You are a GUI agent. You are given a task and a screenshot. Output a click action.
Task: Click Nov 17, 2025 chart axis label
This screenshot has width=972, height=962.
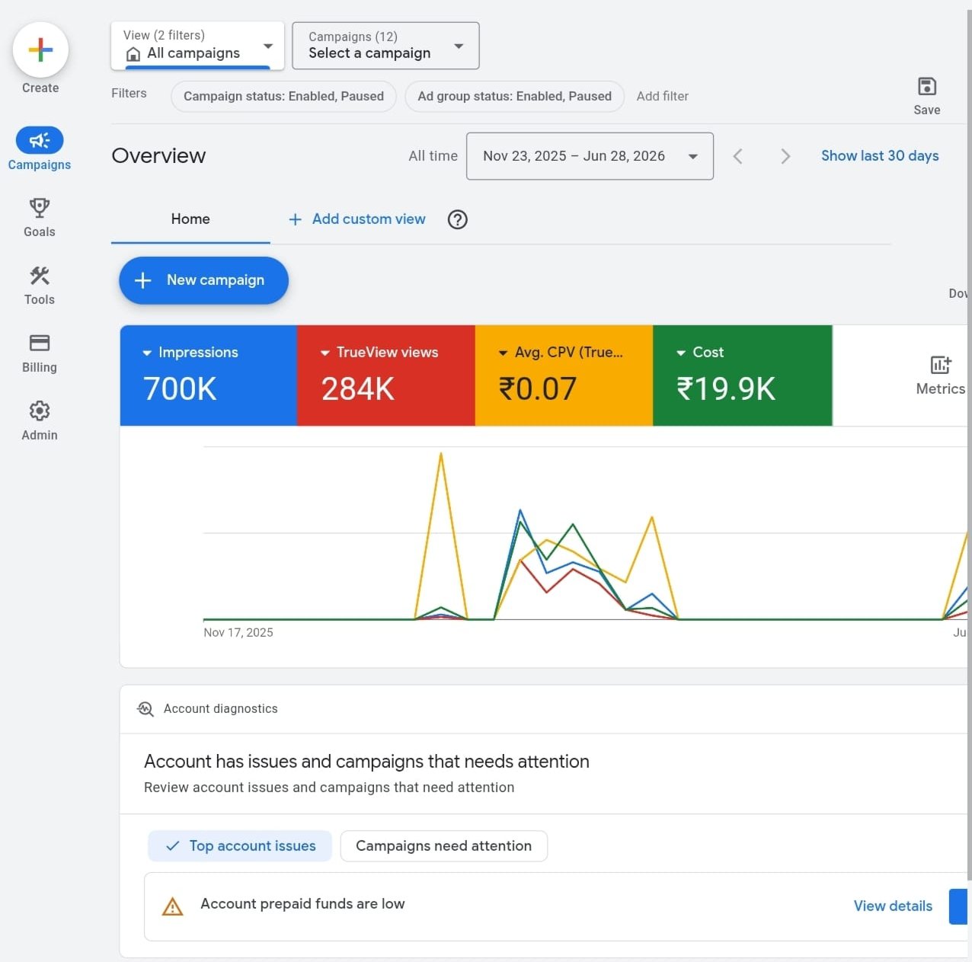click(238, 633)
